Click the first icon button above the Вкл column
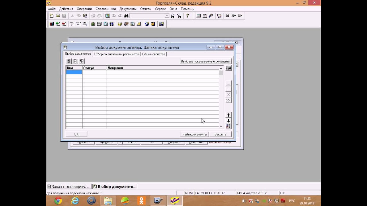 click(69, 61)
